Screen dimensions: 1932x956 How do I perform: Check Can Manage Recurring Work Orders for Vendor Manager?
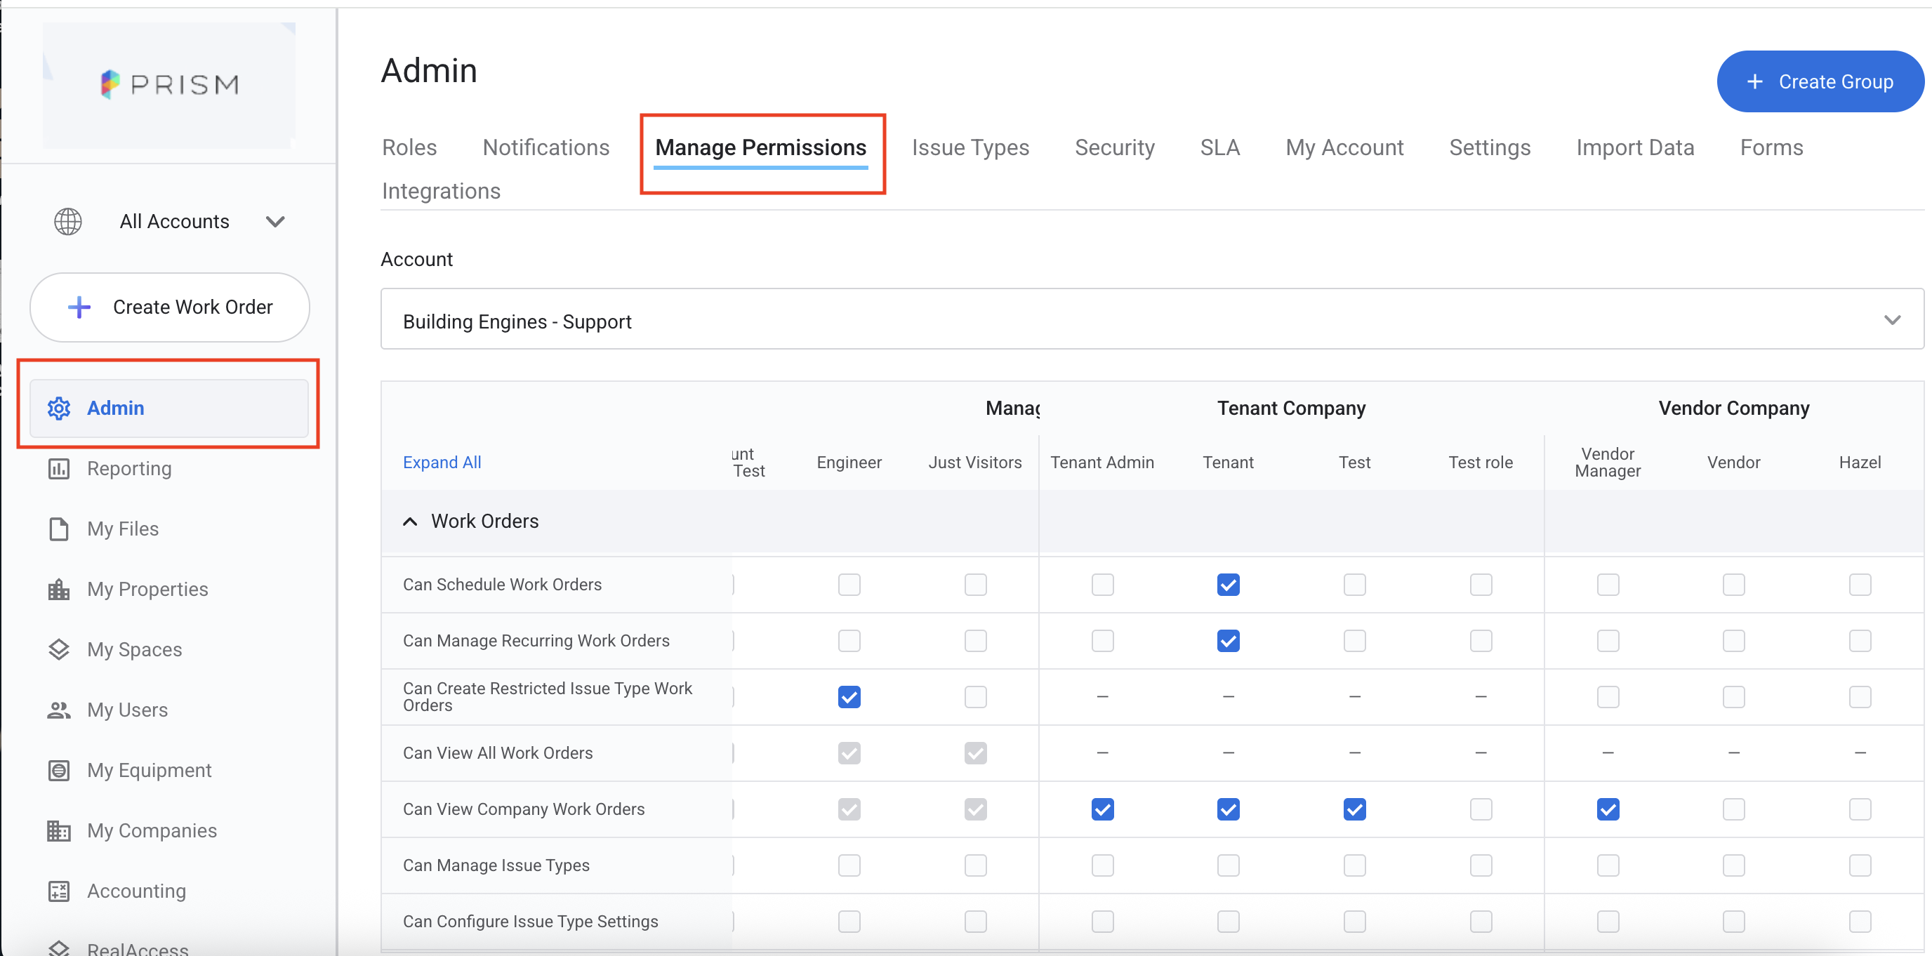tap(1607, 641)
